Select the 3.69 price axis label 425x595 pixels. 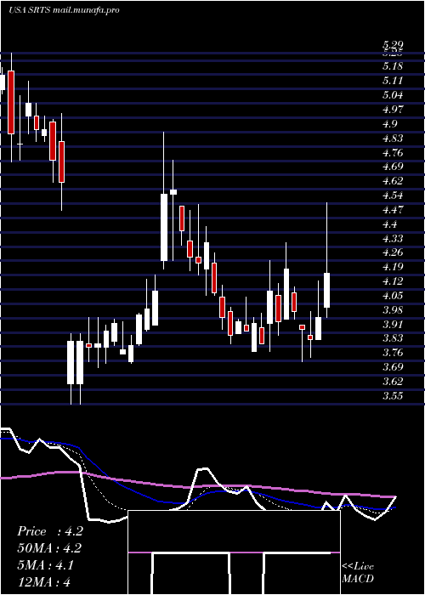click(393, 367)
